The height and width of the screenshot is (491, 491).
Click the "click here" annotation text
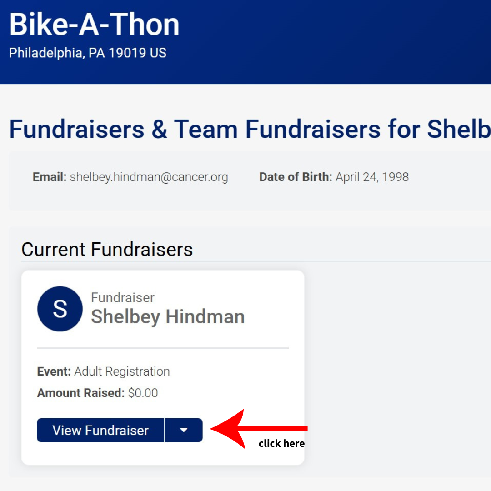[281, 444]
